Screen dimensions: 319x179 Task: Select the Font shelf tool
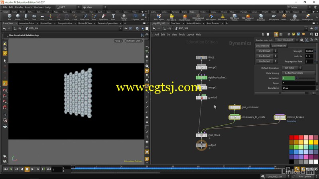(113, 17)
